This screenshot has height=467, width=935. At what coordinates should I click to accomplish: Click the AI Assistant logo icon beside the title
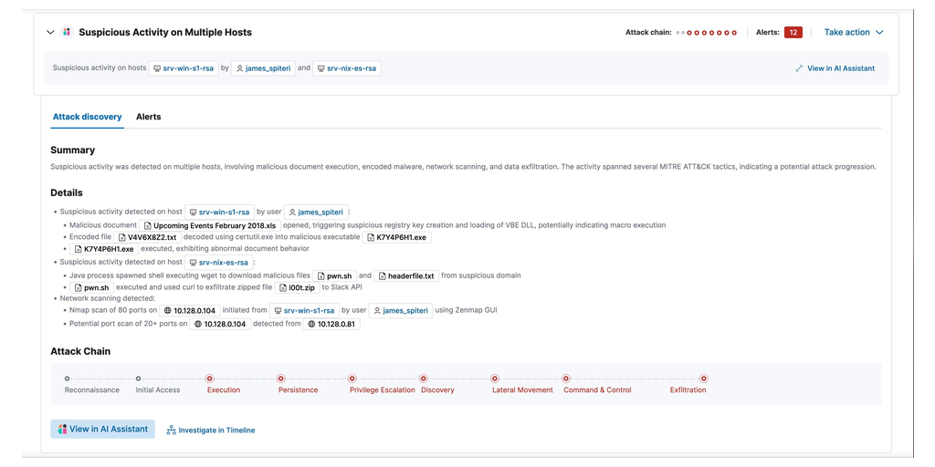[x=67, y=33]
